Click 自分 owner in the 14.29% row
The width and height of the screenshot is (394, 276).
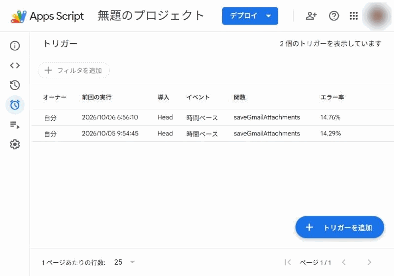pos(50,134)
